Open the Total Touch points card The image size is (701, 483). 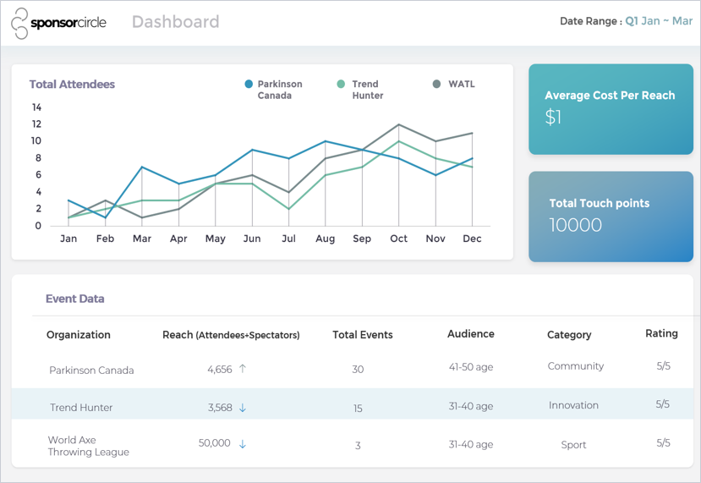tap(611, 217)
